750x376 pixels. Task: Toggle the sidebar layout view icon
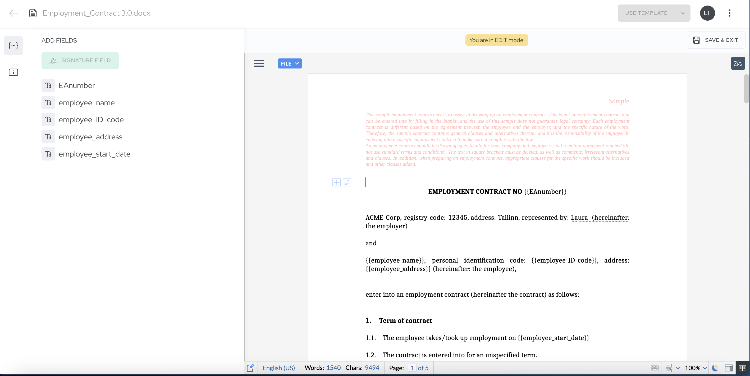pyautogui.click(x=729, y=368)
